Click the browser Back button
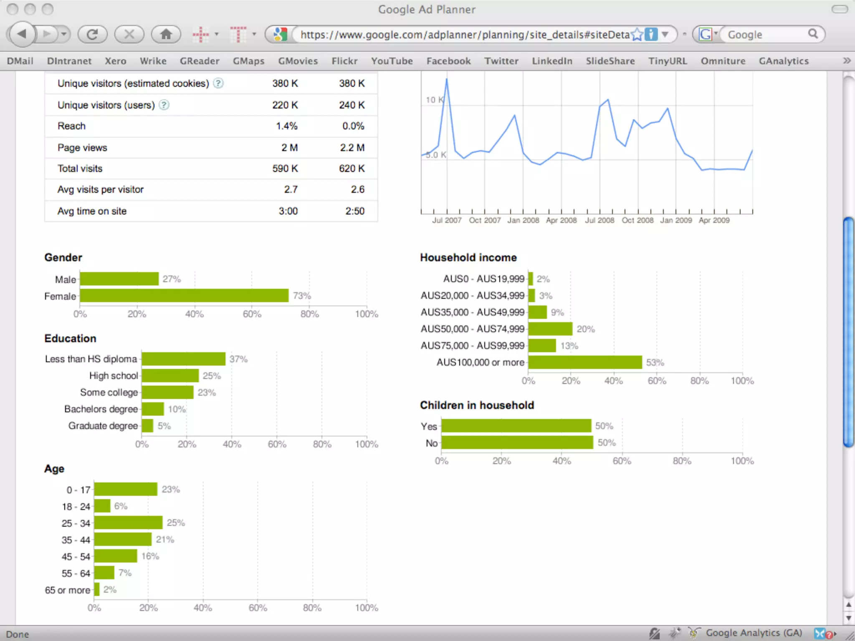Image resolution: width=855 pixels, height=641 pixels. point(22,34)
